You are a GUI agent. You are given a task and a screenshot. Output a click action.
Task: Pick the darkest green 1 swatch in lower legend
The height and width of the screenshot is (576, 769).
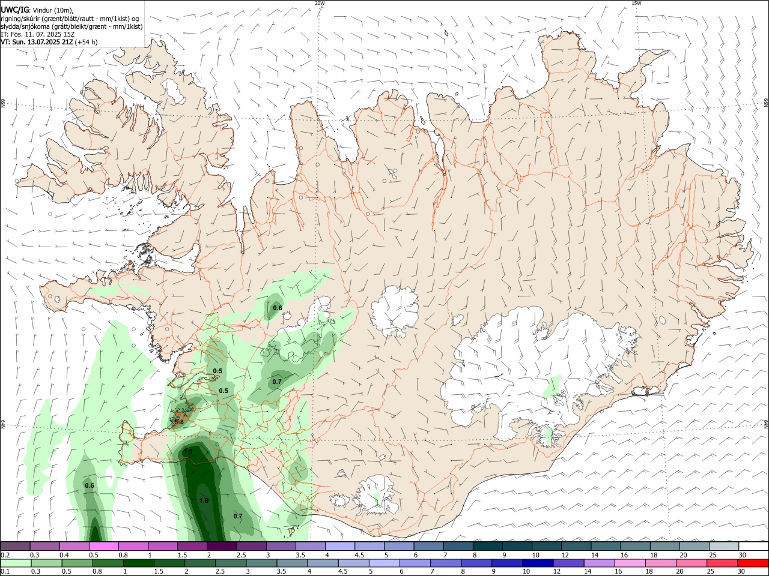coord(138,563)
